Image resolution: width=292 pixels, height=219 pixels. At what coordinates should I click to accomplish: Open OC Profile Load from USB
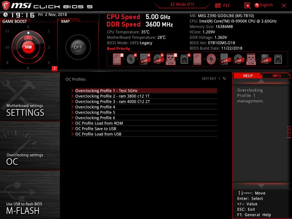tap(146, 134)
